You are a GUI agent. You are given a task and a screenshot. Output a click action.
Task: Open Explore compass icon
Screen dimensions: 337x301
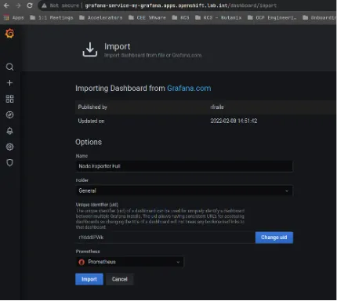(x=9, y=114)
